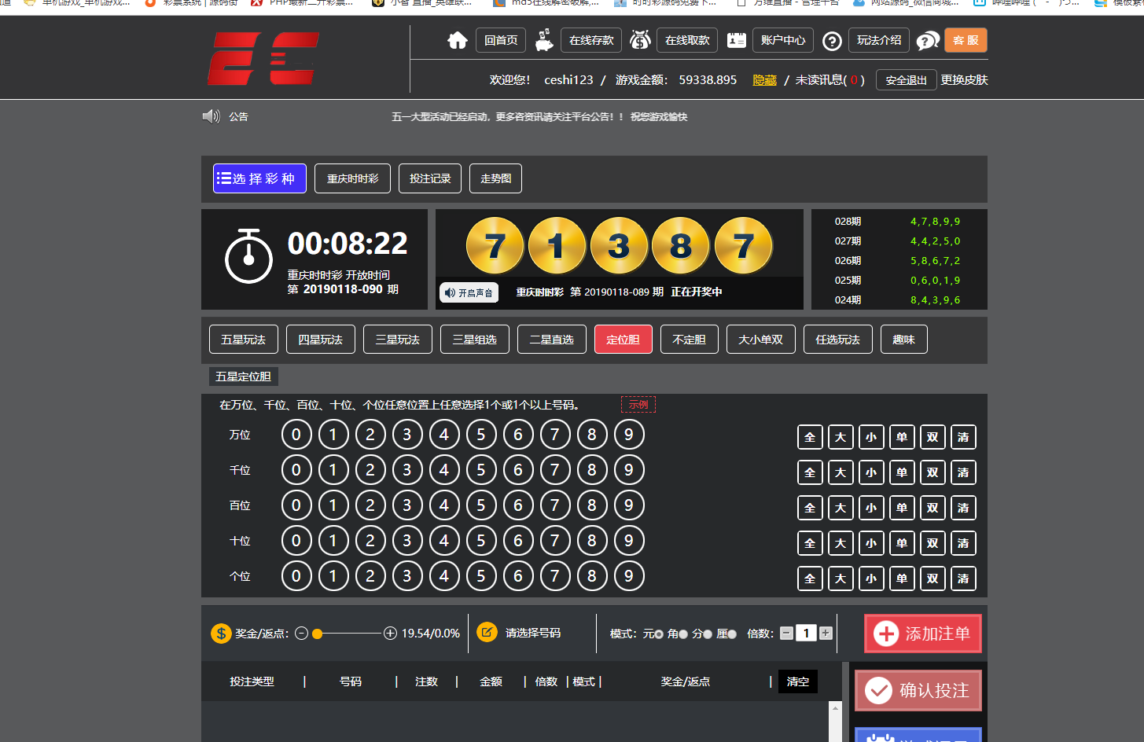
Task: Switch to the 五星玩法 play tab
Action: tap(243, 340)
